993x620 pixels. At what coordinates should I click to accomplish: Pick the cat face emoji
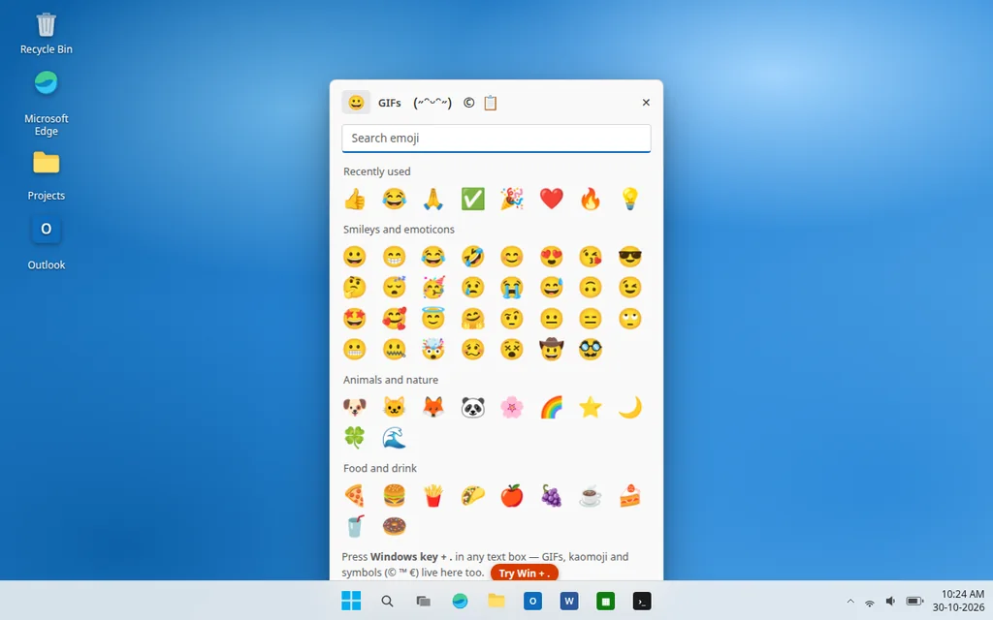point(394,407)
